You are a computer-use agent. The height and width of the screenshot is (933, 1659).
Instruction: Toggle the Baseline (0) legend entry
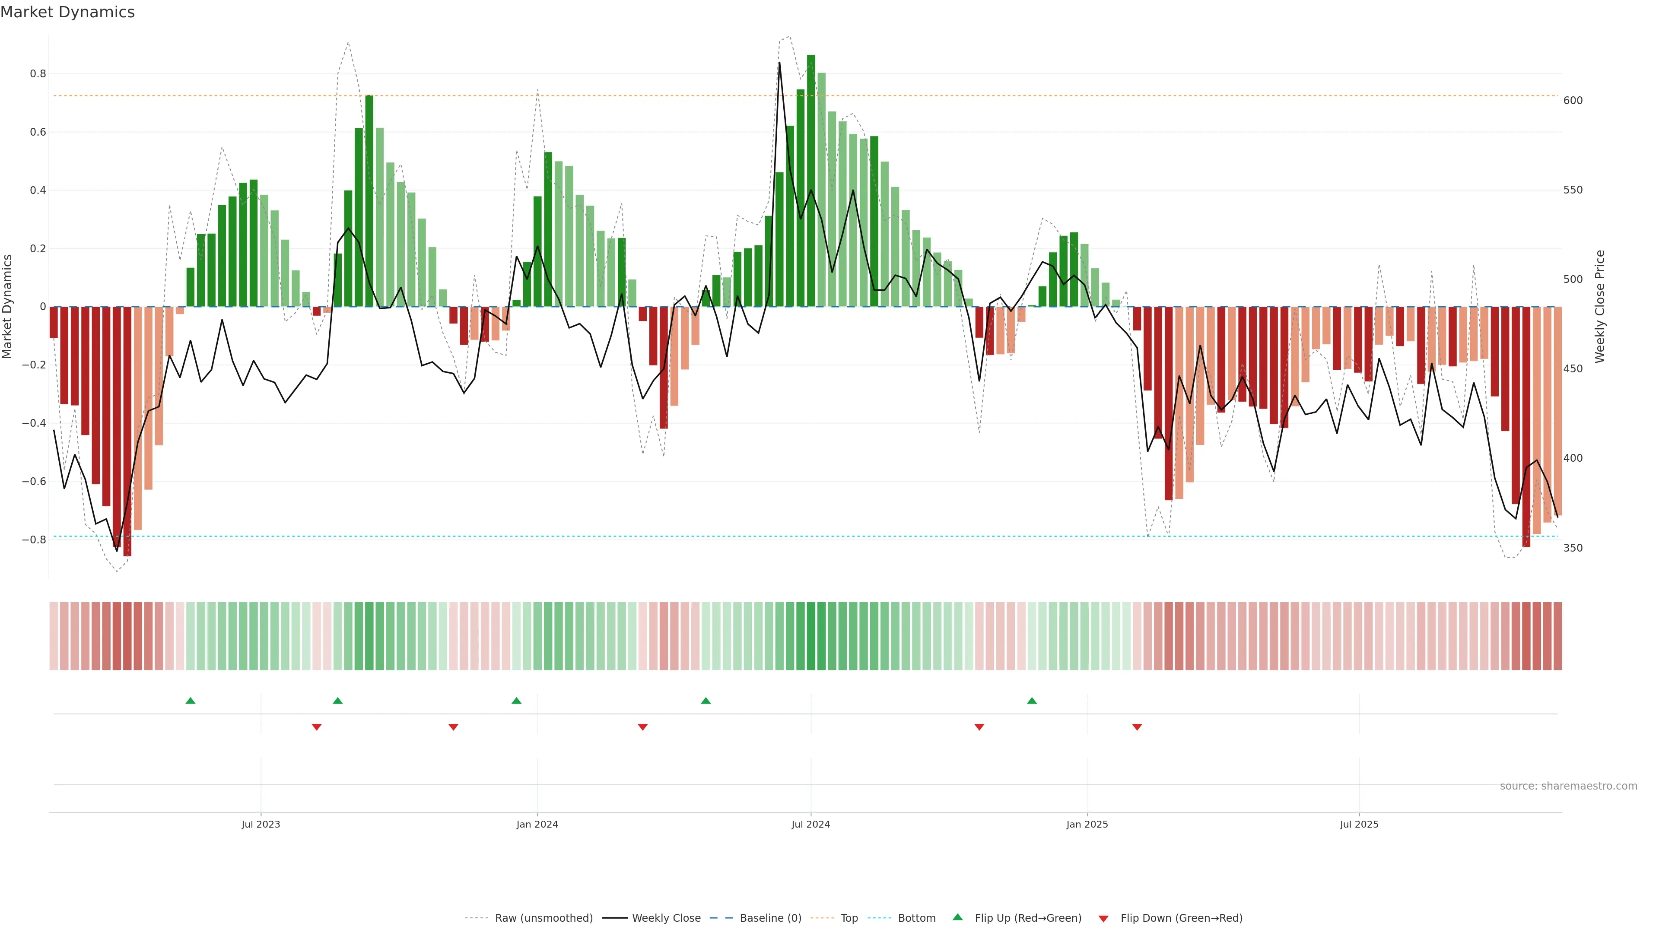(x=769, y=918)
